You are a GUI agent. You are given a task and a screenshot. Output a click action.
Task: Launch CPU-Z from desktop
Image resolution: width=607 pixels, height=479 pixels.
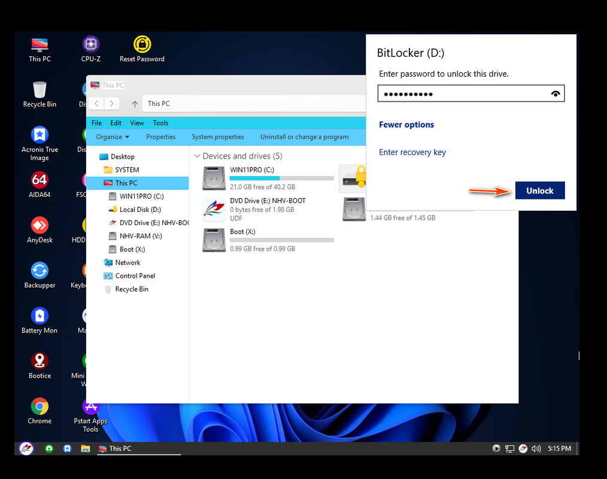pyautogui.click(x=90, y=50)
